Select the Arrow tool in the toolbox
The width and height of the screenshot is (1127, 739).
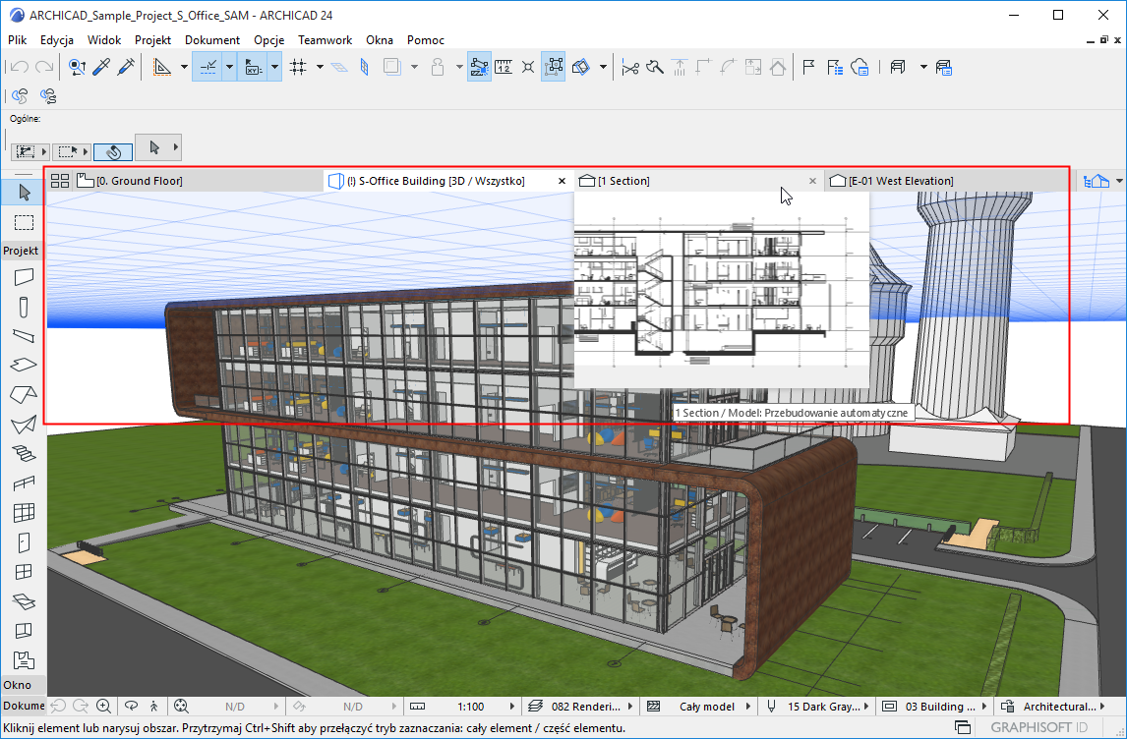24,192
